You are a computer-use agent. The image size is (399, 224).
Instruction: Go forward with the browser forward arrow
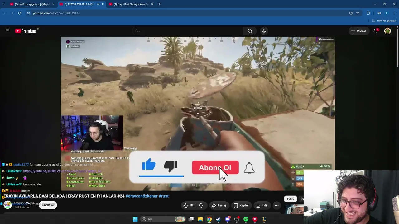12,13
